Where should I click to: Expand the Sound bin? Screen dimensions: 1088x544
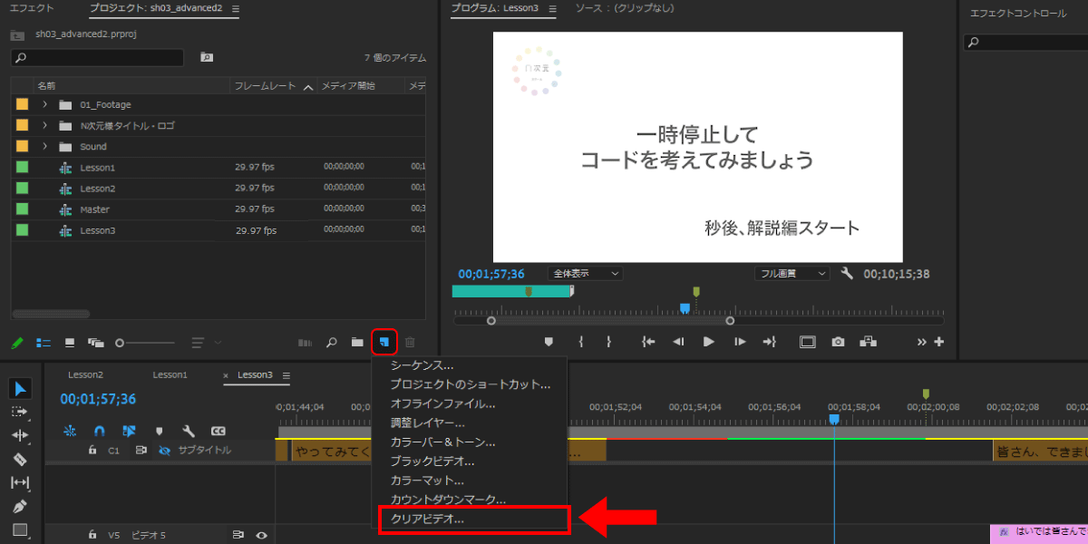coord(44,146)
